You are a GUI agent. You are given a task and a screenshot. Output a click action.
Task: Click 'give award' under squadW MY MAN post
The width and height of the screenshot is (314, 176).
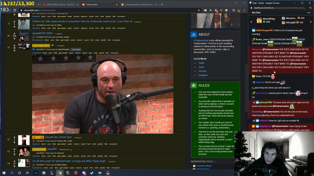point(65,40)
